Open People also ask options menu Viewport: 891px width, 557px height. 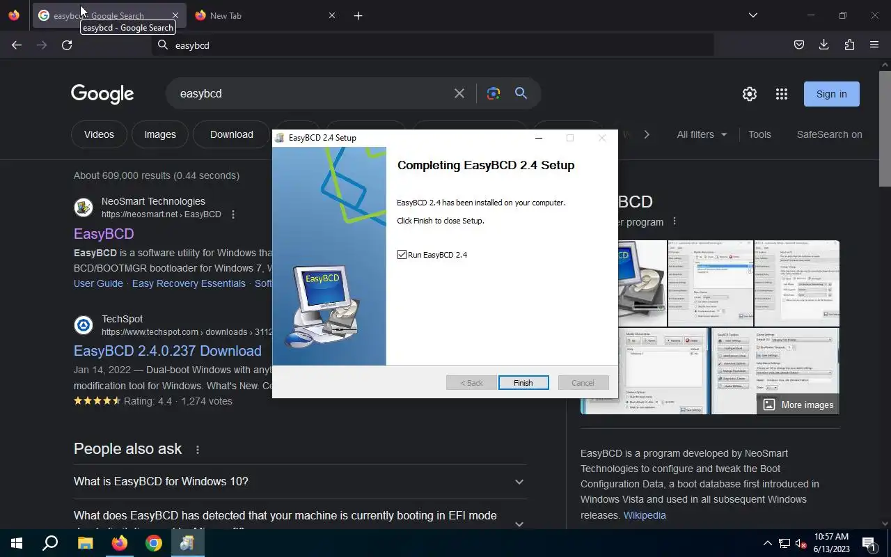(x=198, y=450)
